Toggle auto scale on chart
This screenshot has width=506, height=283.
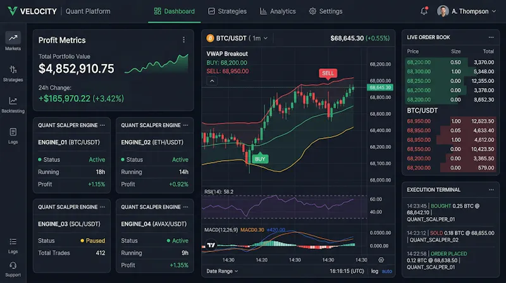(387, 271)
